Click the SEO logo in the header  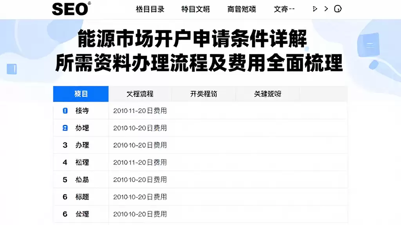click(x=71, y=9)
